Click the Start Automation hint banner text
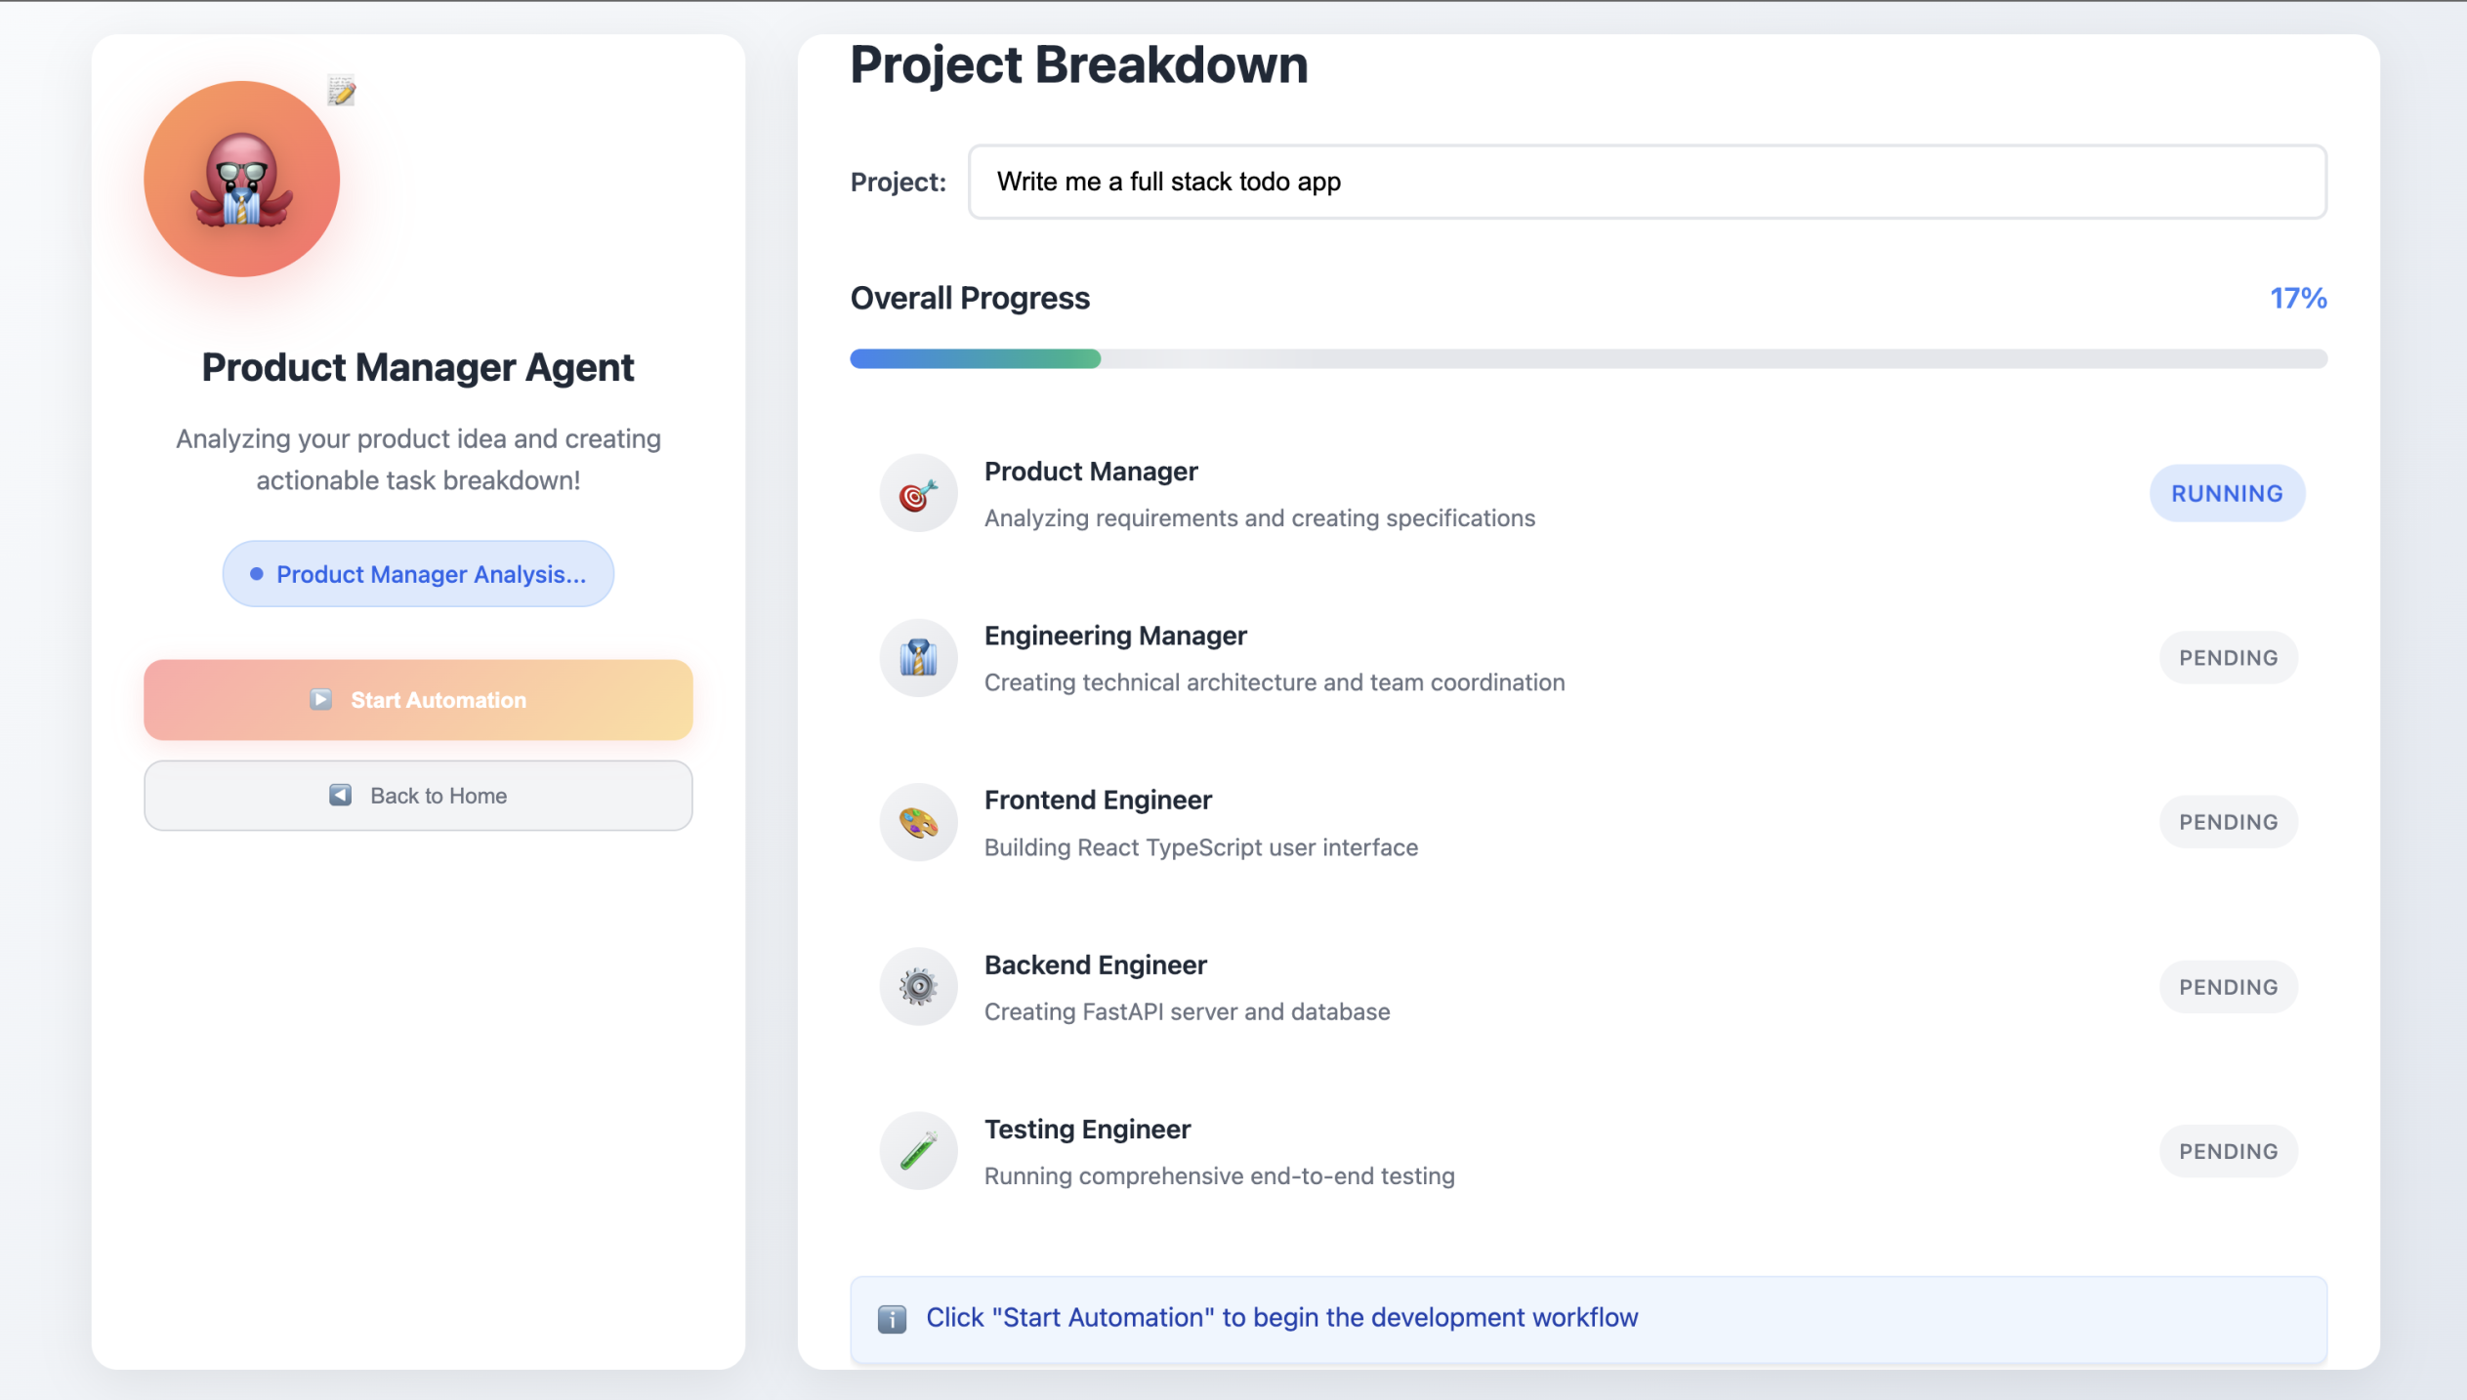The height and width of the screenshot is (1400, 2467). pyautogui.click(x=1281, y=1318)
